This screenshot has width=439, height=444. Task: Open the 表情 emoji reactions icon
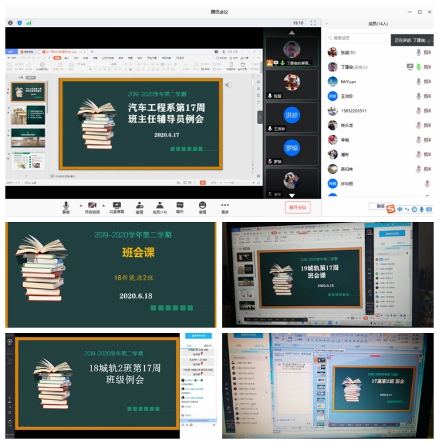pos(203,206)
